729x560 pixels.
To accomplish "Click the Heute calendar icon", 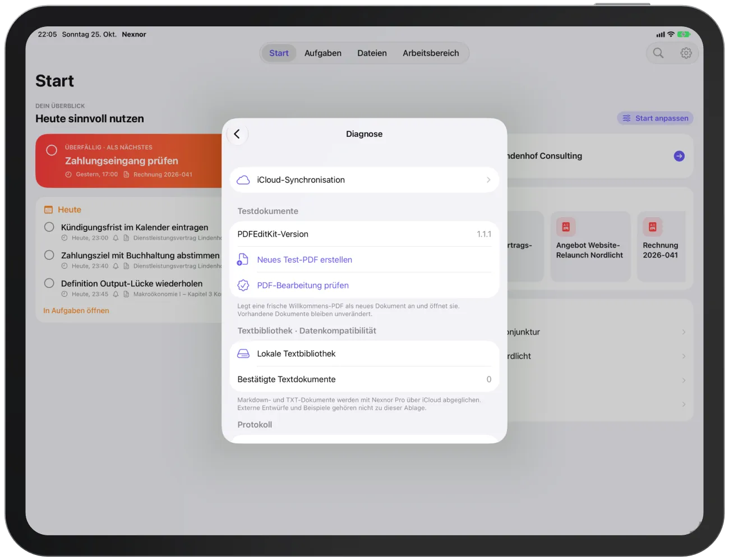I will coord(48,210).
